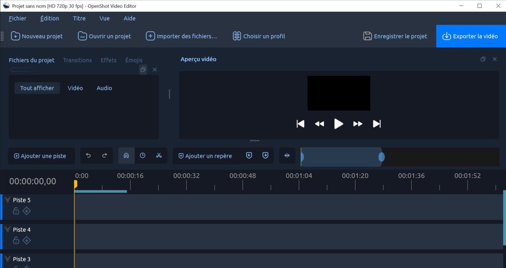
Task: Collapse the Piste 4 track options
Action: [x=7, y=229]
